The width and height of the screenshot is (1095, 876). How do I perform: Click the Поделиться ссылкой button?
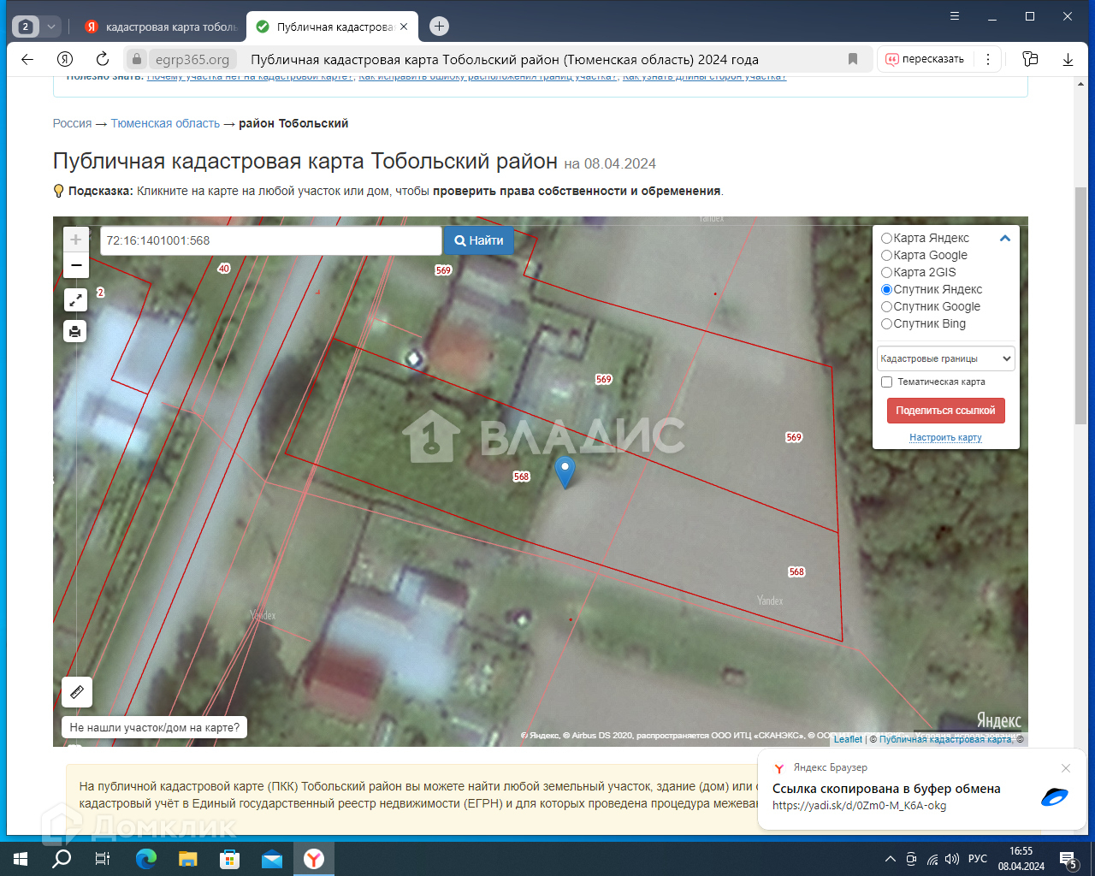pos(945,411)
